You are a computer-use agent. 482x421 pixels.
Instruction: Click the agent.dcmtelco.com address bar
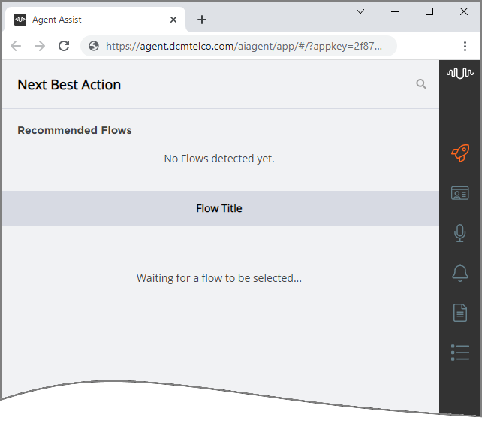(239, 46)
